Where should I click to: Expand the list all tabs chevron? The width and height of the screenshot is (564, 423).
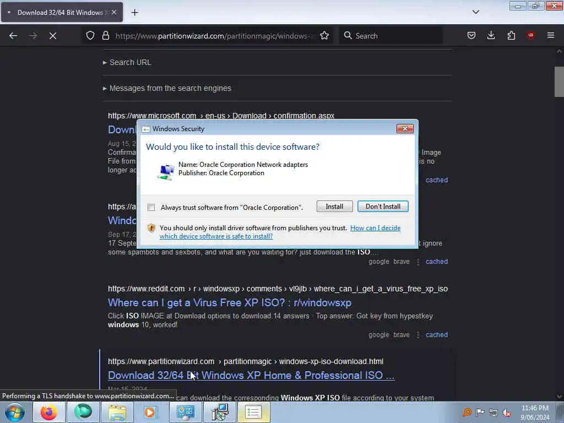point(475,12)
